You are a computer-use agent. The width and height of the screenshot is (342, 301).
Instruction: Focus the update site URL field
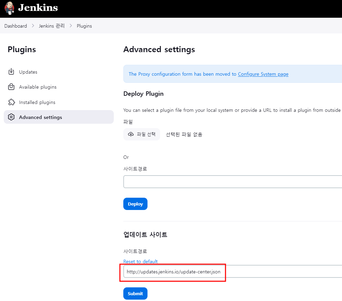click(233, 272)
